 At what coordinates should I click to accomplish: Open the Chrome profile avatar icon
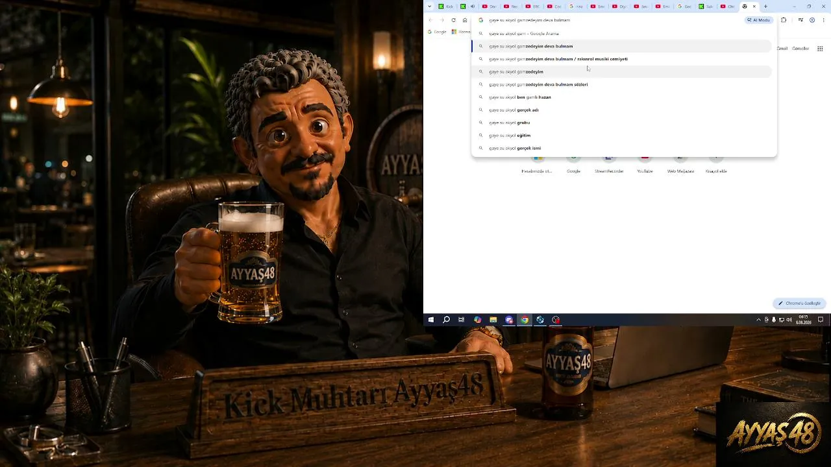click(x=812, y=20)
